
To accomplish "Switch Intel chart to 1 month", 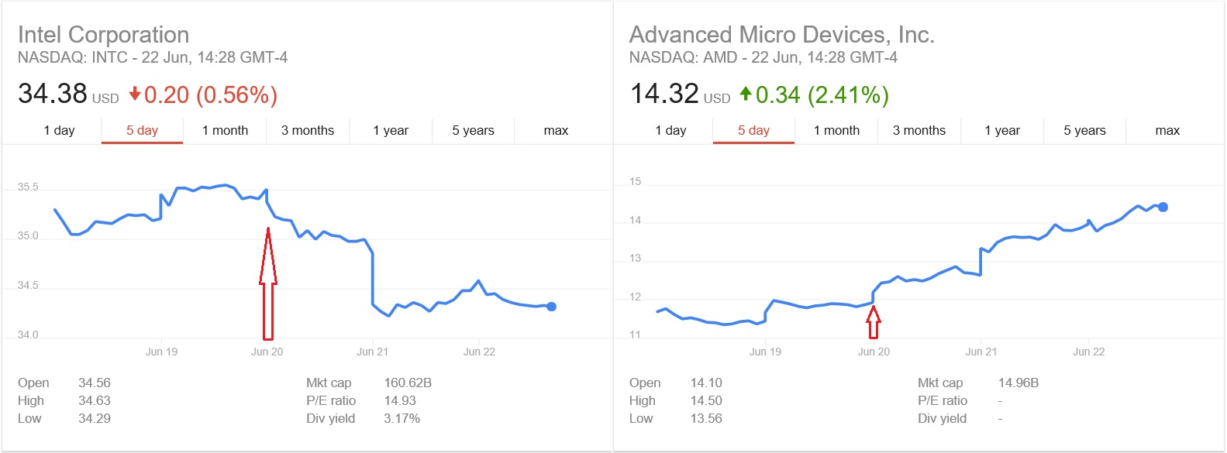I will coord(225,130).
